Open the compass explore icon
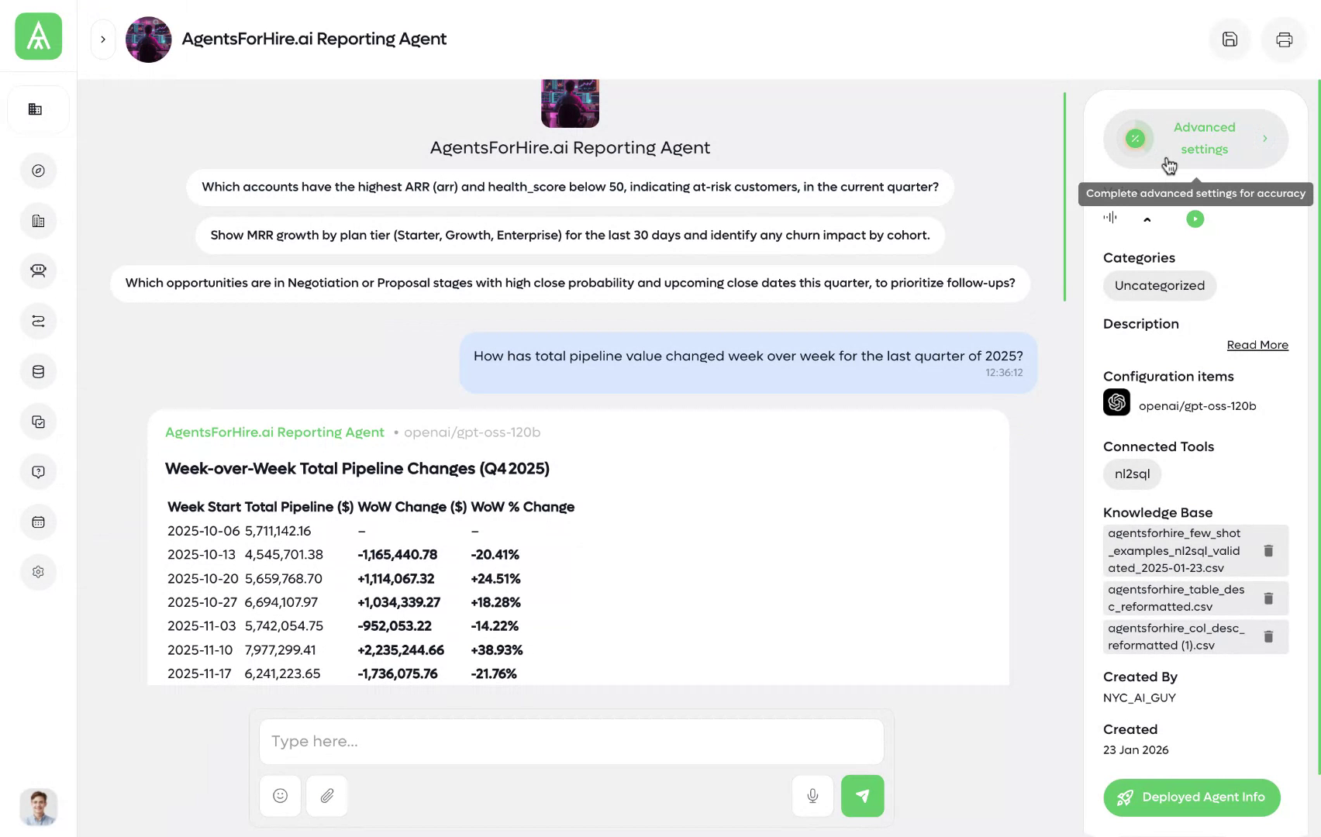 click(38, 170)
